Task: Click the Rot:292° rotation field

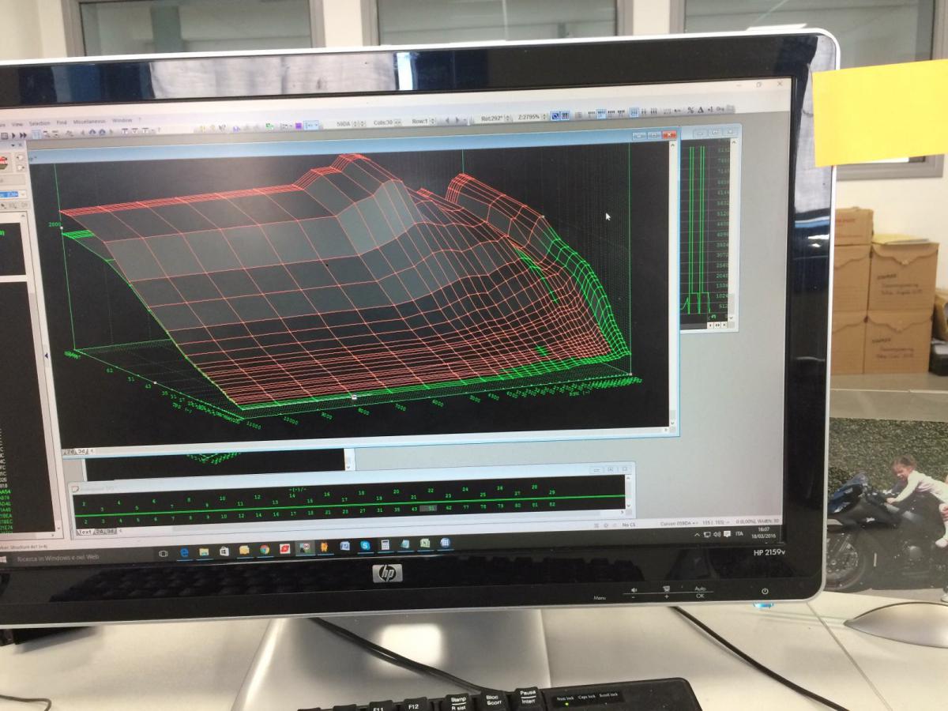Action: [492, 118]
